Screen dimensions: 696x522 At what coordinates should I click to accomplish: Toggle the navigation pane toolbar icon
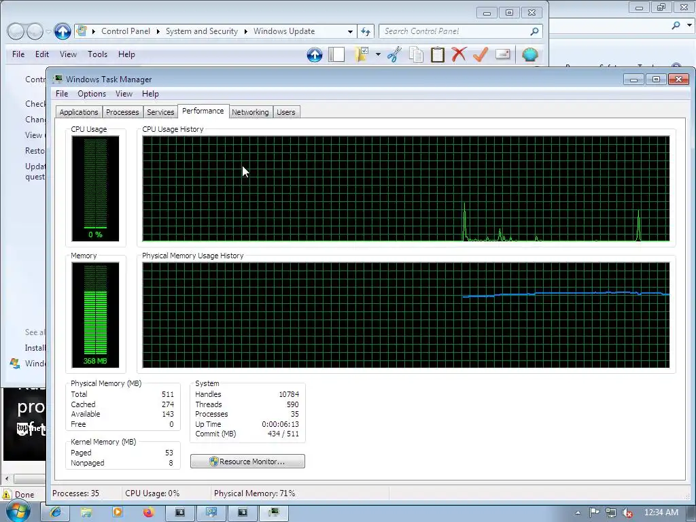[336, 54]
